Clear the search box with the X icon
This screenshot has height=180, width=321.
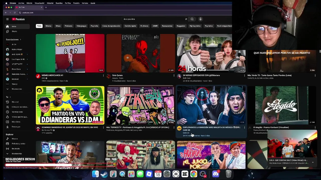[186, 19]
